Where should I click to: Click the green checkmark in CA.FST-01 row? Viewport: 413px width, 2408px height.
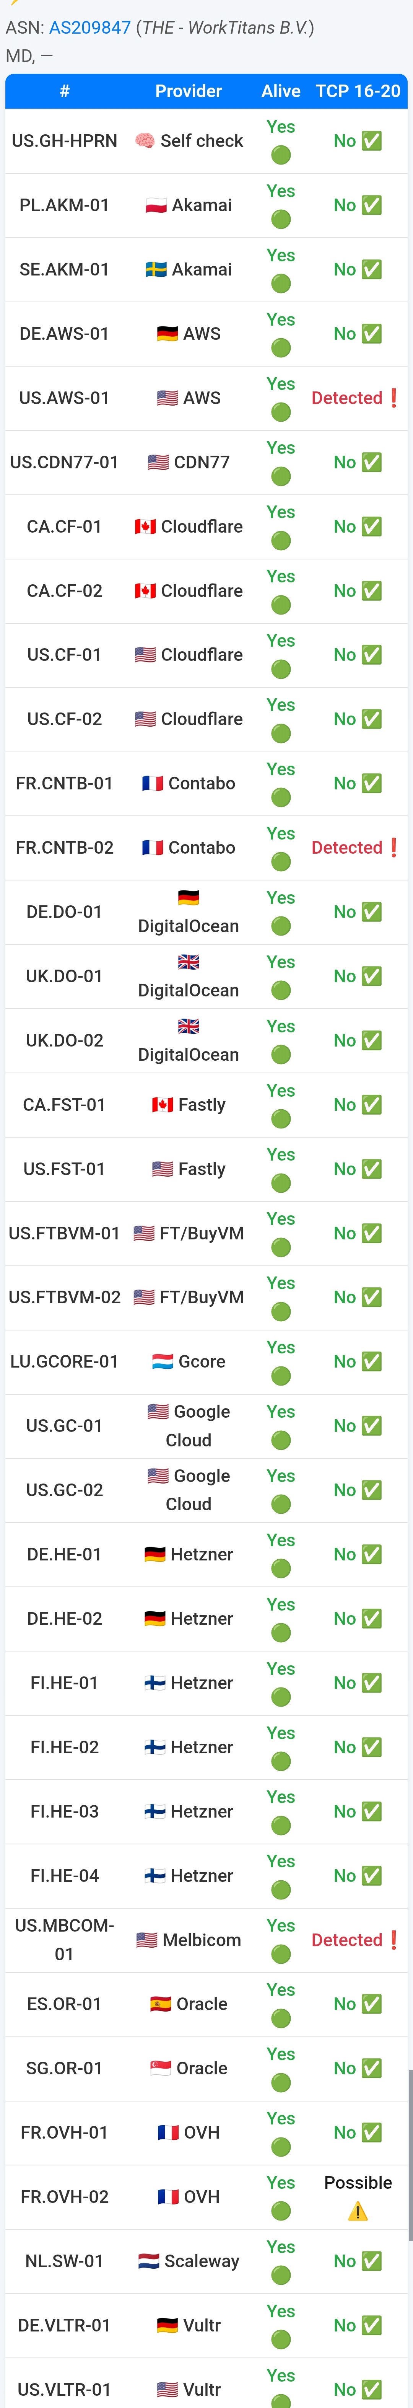[x=371, y=1105]
